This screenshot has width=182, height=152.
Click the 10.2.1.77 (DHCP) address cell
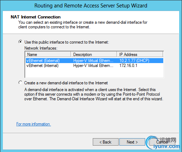(x=134, y=61)
